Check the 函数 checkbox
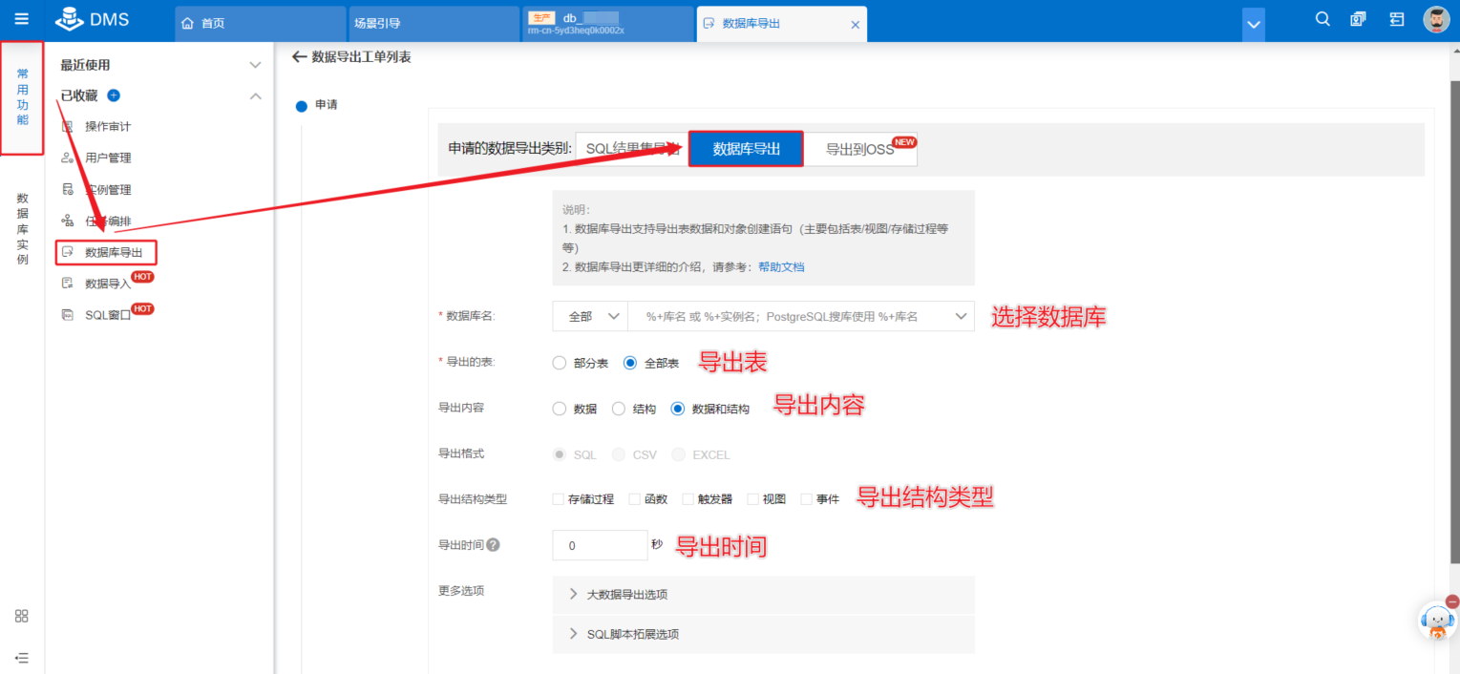Image resolution: width=1460 pixels, height=674 pixels. [634, 499]
